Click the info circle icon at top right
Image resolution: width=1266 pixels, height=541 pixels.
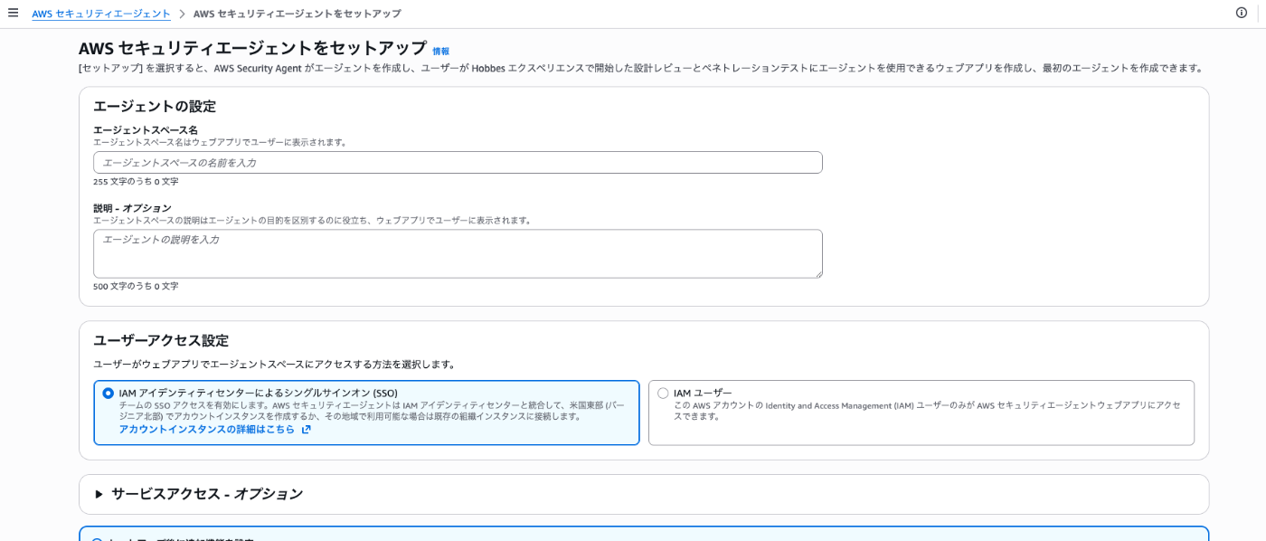[x=1242, y=13]
